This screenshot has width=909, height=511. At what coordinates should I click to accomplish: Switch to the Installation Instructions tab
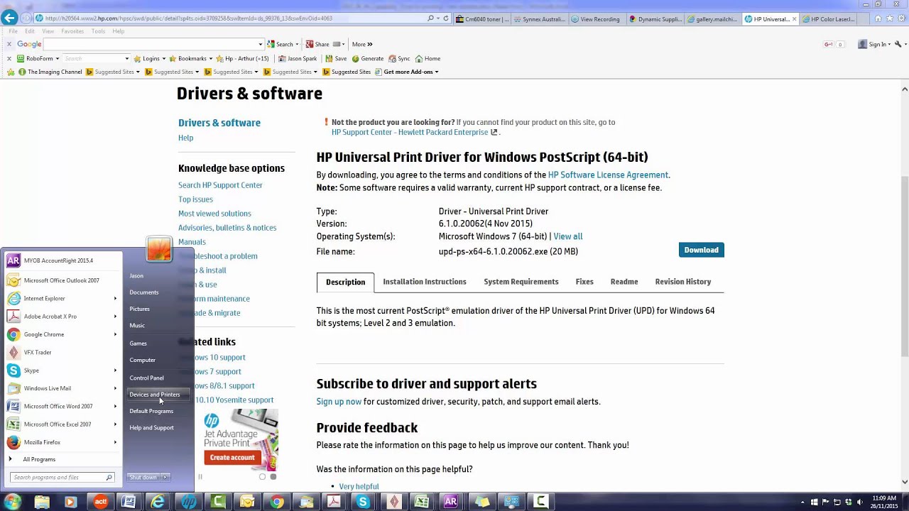[x=425, y=282]
